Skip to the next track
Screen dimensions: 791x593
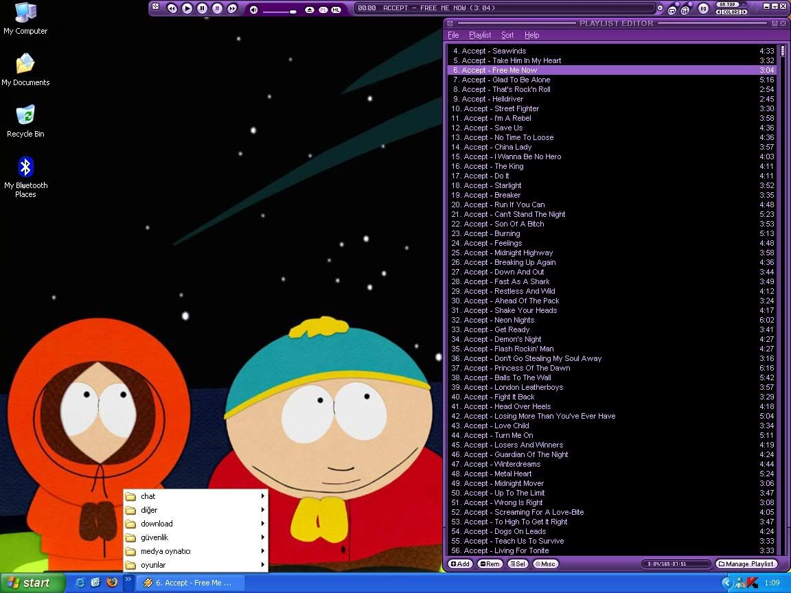232,8
